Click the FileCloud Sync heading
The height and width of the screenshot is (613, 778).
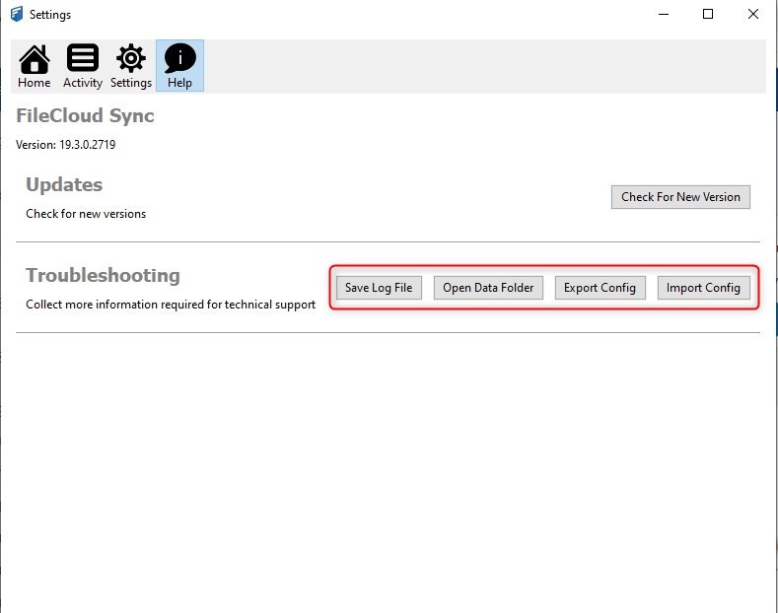85,115
